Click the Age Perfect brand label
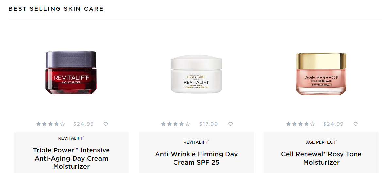382x173 pixels. (x=321, y=142)
